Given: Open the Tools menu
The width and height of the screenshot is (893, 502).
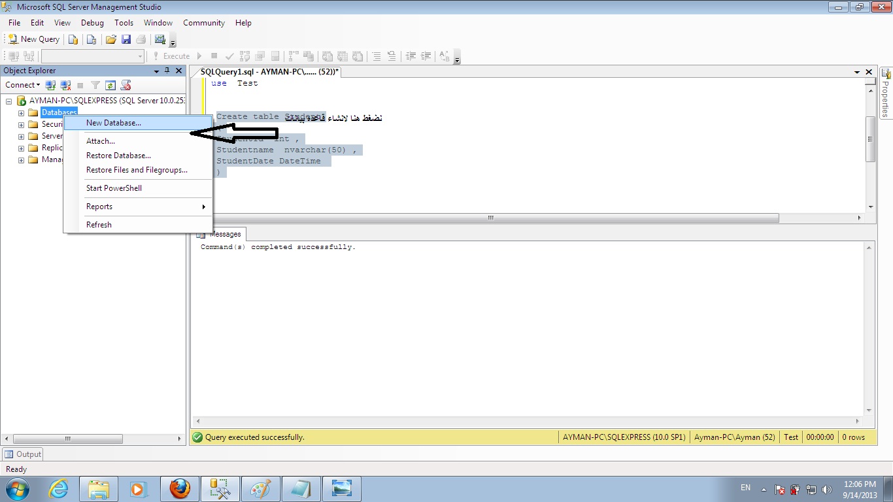Looking at the screenshot, I should (124, 23).
